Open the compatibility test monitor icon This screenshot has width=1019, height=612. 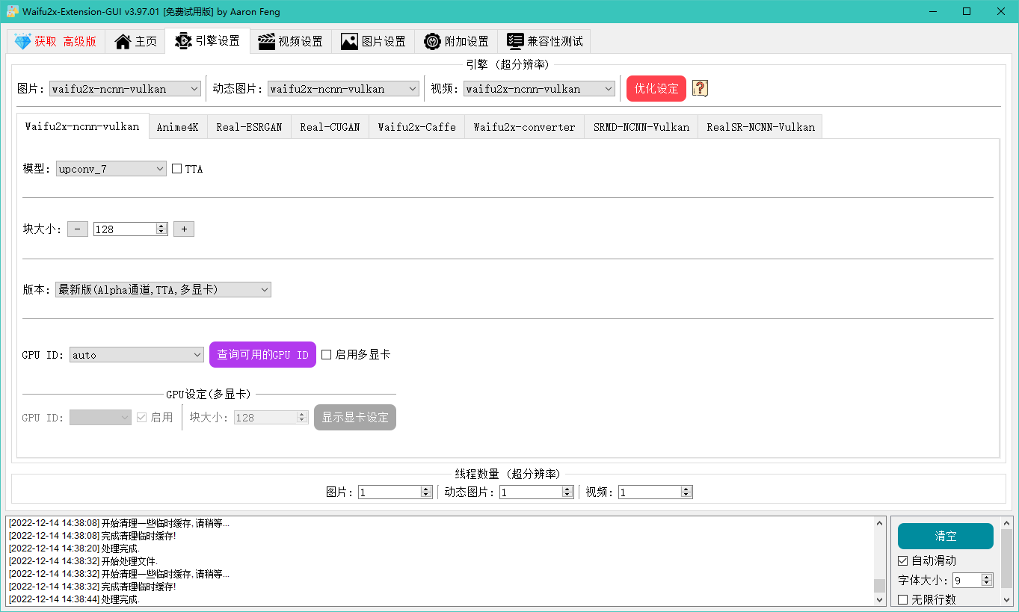514,42
